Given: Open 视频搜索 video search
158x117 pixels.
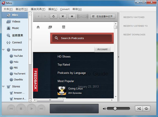Looking at the screenshot, I should click(x=15, y=35).
